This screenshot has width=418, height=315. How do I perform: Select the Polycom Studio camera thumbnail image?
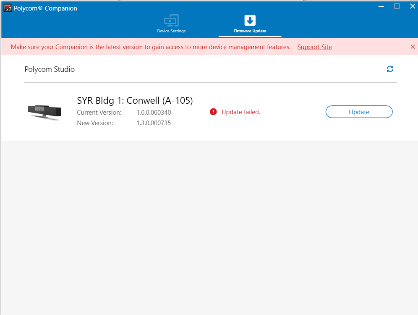click(44, 112)
